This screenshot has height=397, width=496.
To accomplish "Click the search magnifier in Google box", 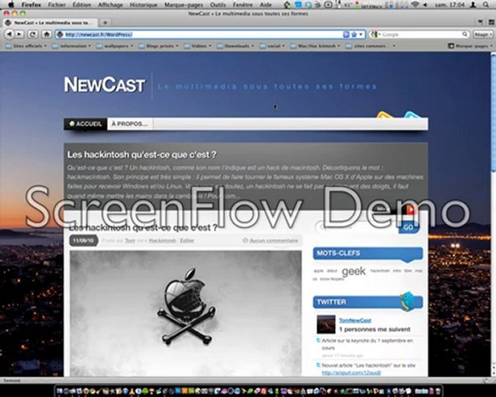I will tap(465, 34).
